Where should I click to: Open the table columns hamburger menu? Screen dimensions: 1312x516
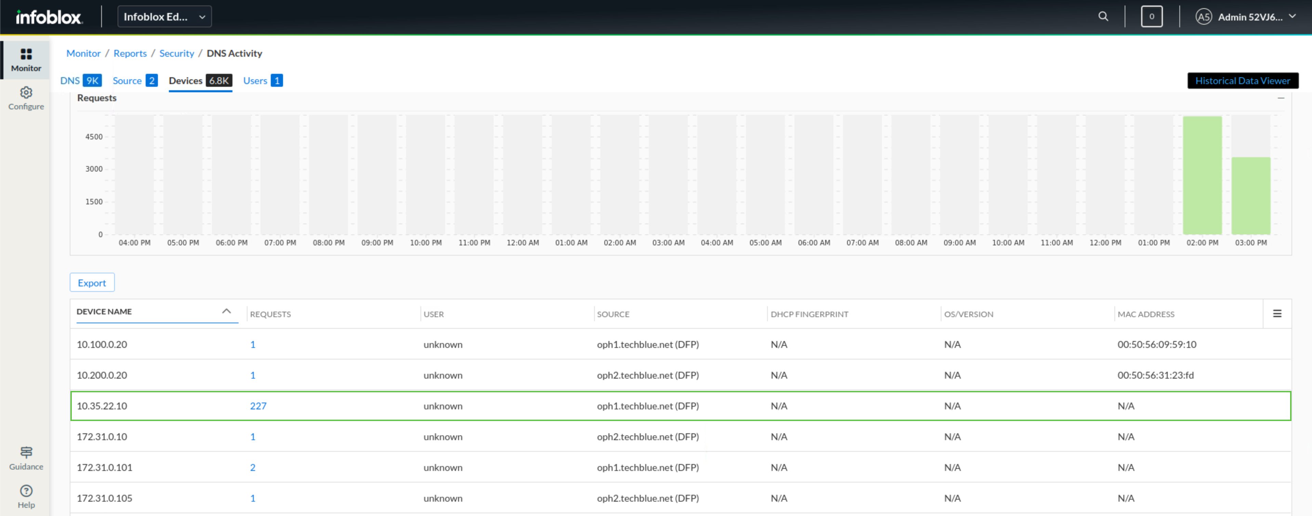pyautogui.click(x=1277, y=314)
